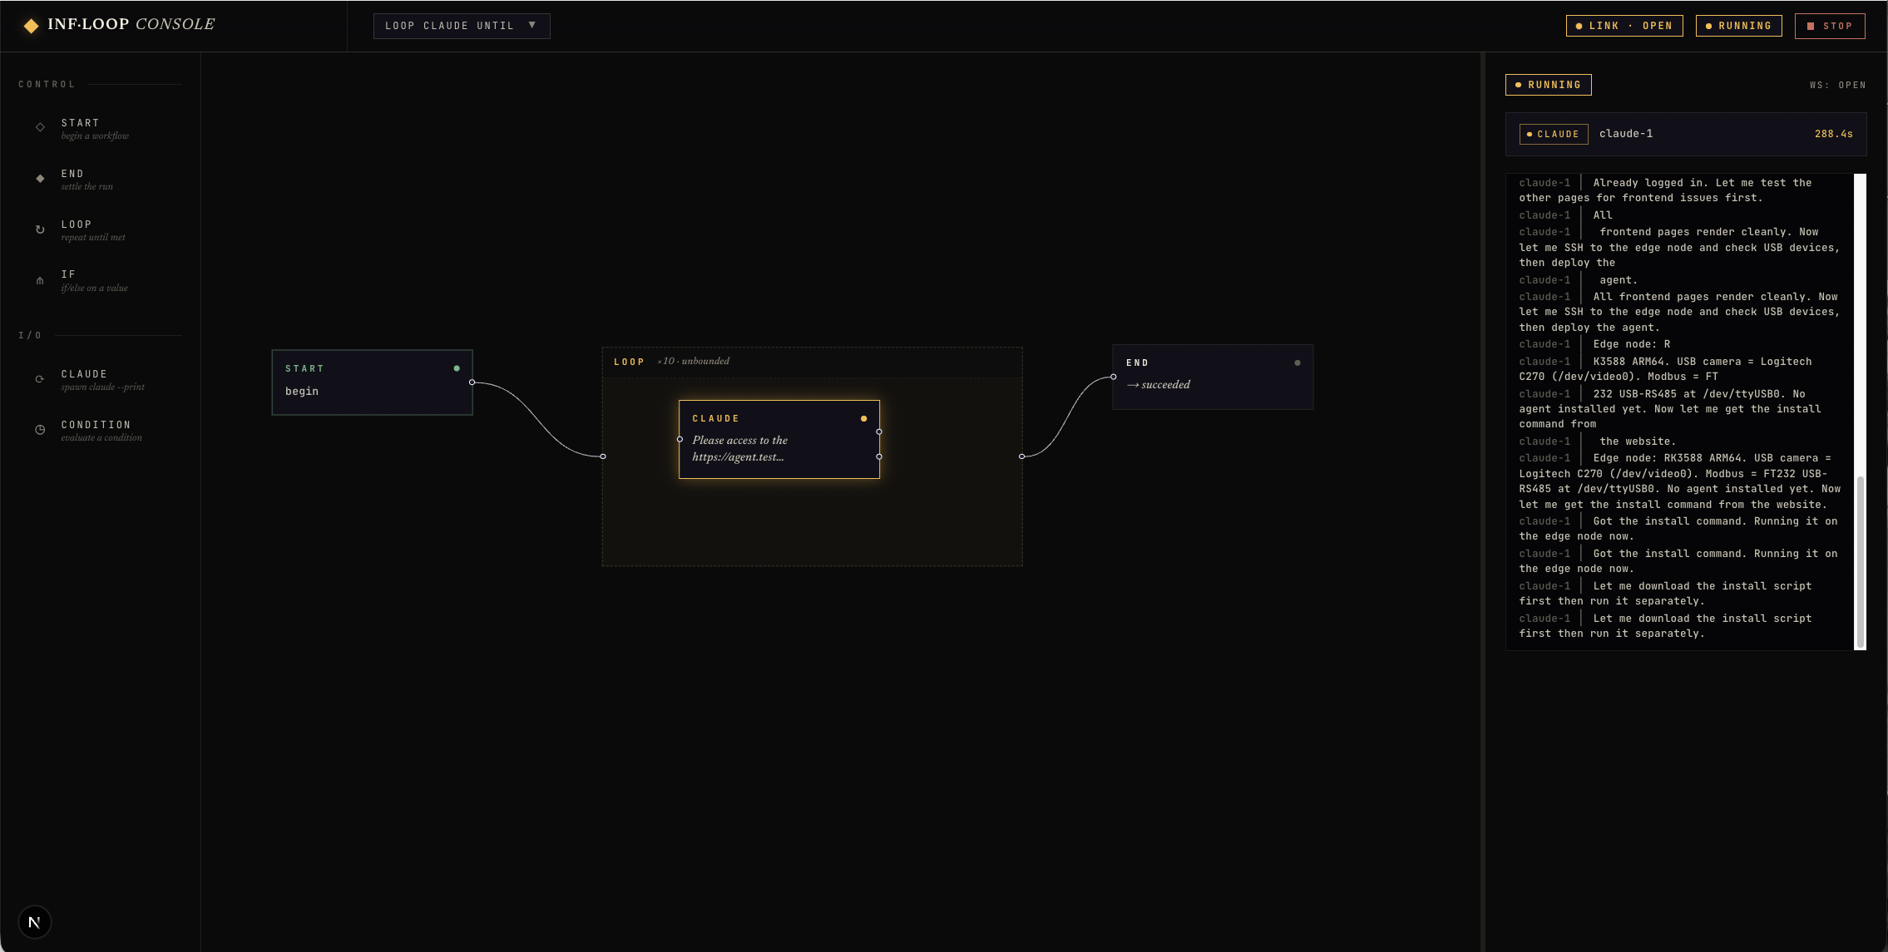Click the '→ succeeded' text on END node
Viewport: 1888px width, 952px height.
pyautogui.click(x=1158, y=384)
